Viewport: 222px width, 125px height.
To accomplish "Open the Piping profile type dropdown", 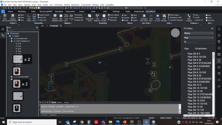I will [x=198, y=33].
